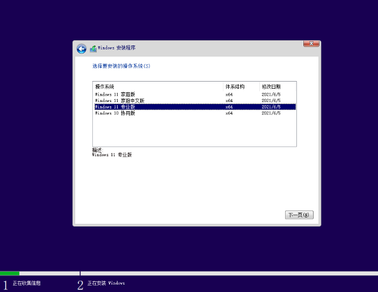Screen dimensions: 378x292
Task: Click the 选择要安装的操作系统(S) heading
Action: pos(121,66)
